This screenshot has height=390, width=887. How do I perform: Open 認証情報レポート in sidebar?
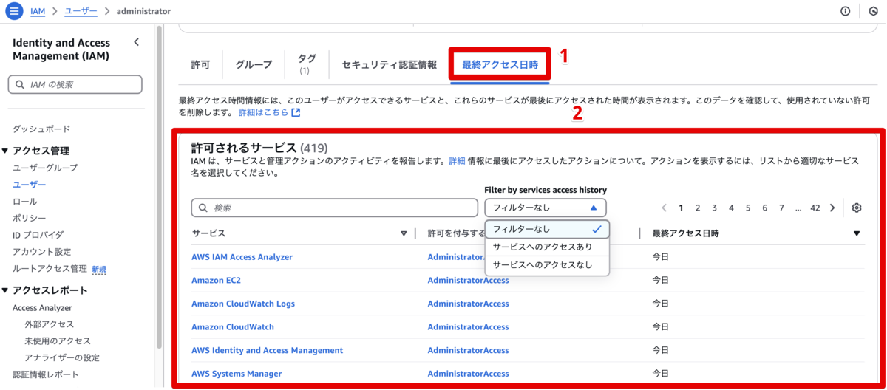click(x=46, y=374)
